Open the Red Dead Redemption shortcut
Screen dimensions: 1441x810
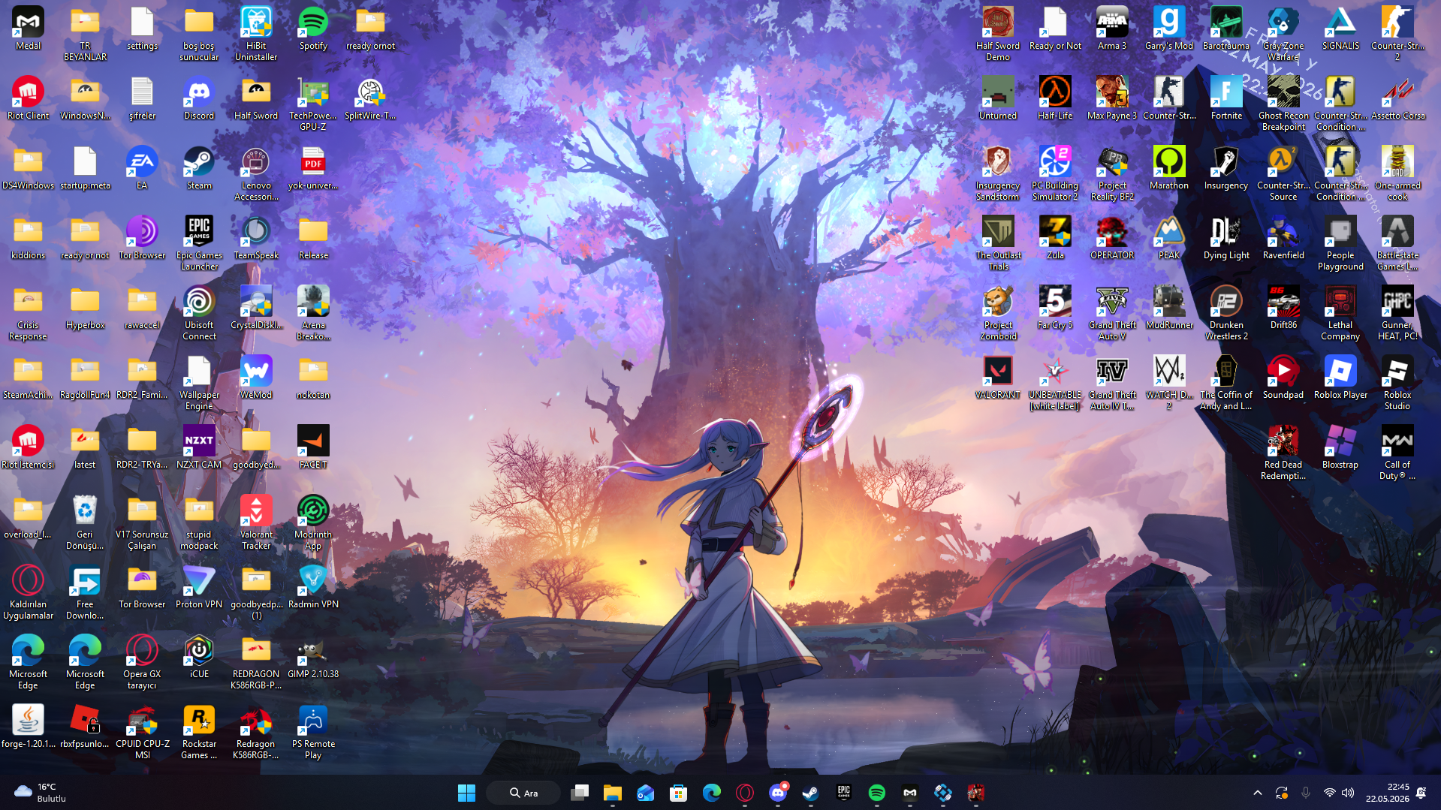point(1283,453)
